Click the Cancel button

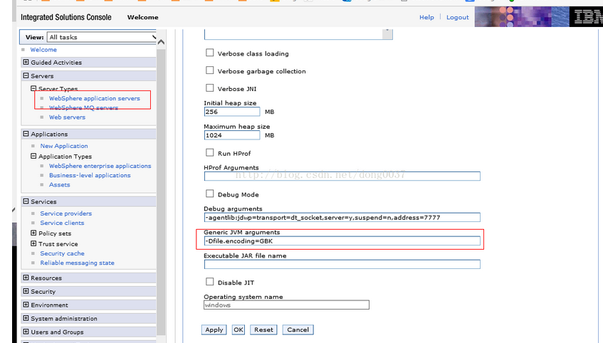tap(298, 330)
